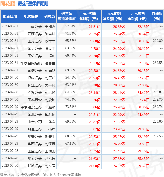This screenshot has width=164, height=177.
Task: Click researcher name 尹沿技
Action: tap(50, 159)
